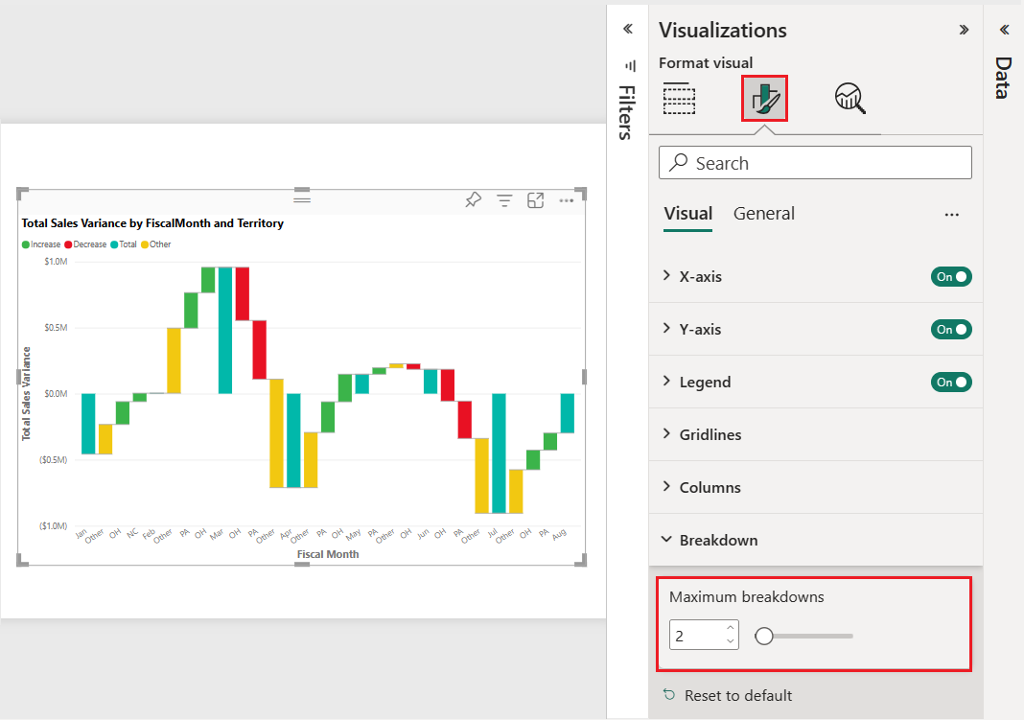
Task: Enter focus mode on the chart
Action: (536, 200)
